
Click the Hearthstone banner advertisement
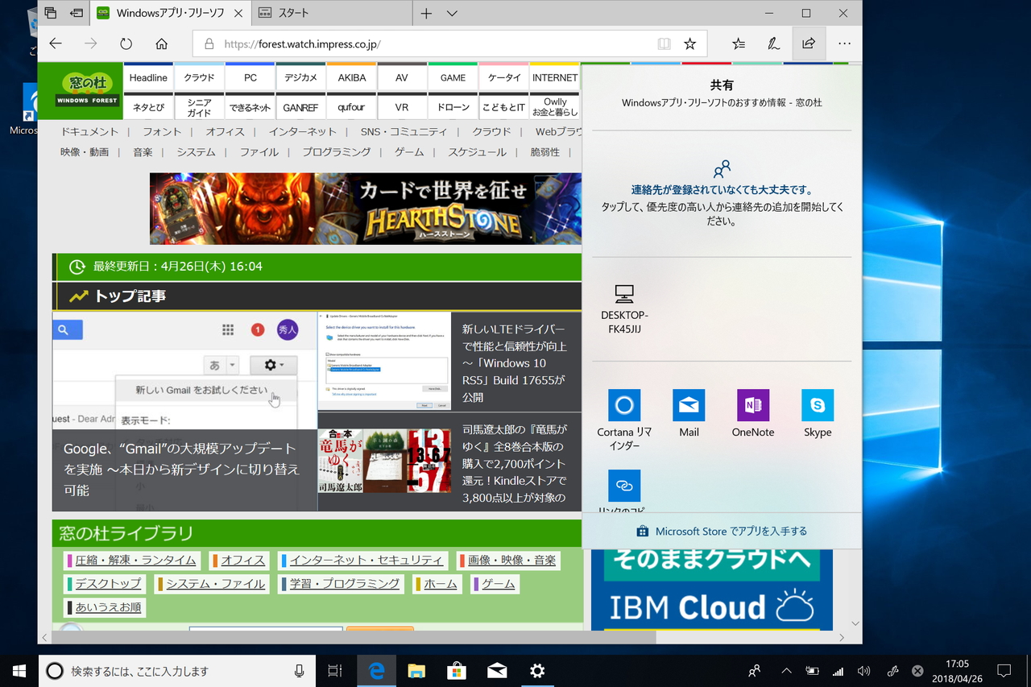click(366, 209)
